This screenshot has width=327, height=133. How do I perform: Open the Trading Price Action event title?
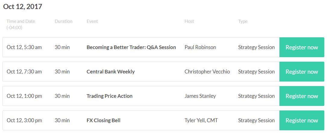pos(109,96)
